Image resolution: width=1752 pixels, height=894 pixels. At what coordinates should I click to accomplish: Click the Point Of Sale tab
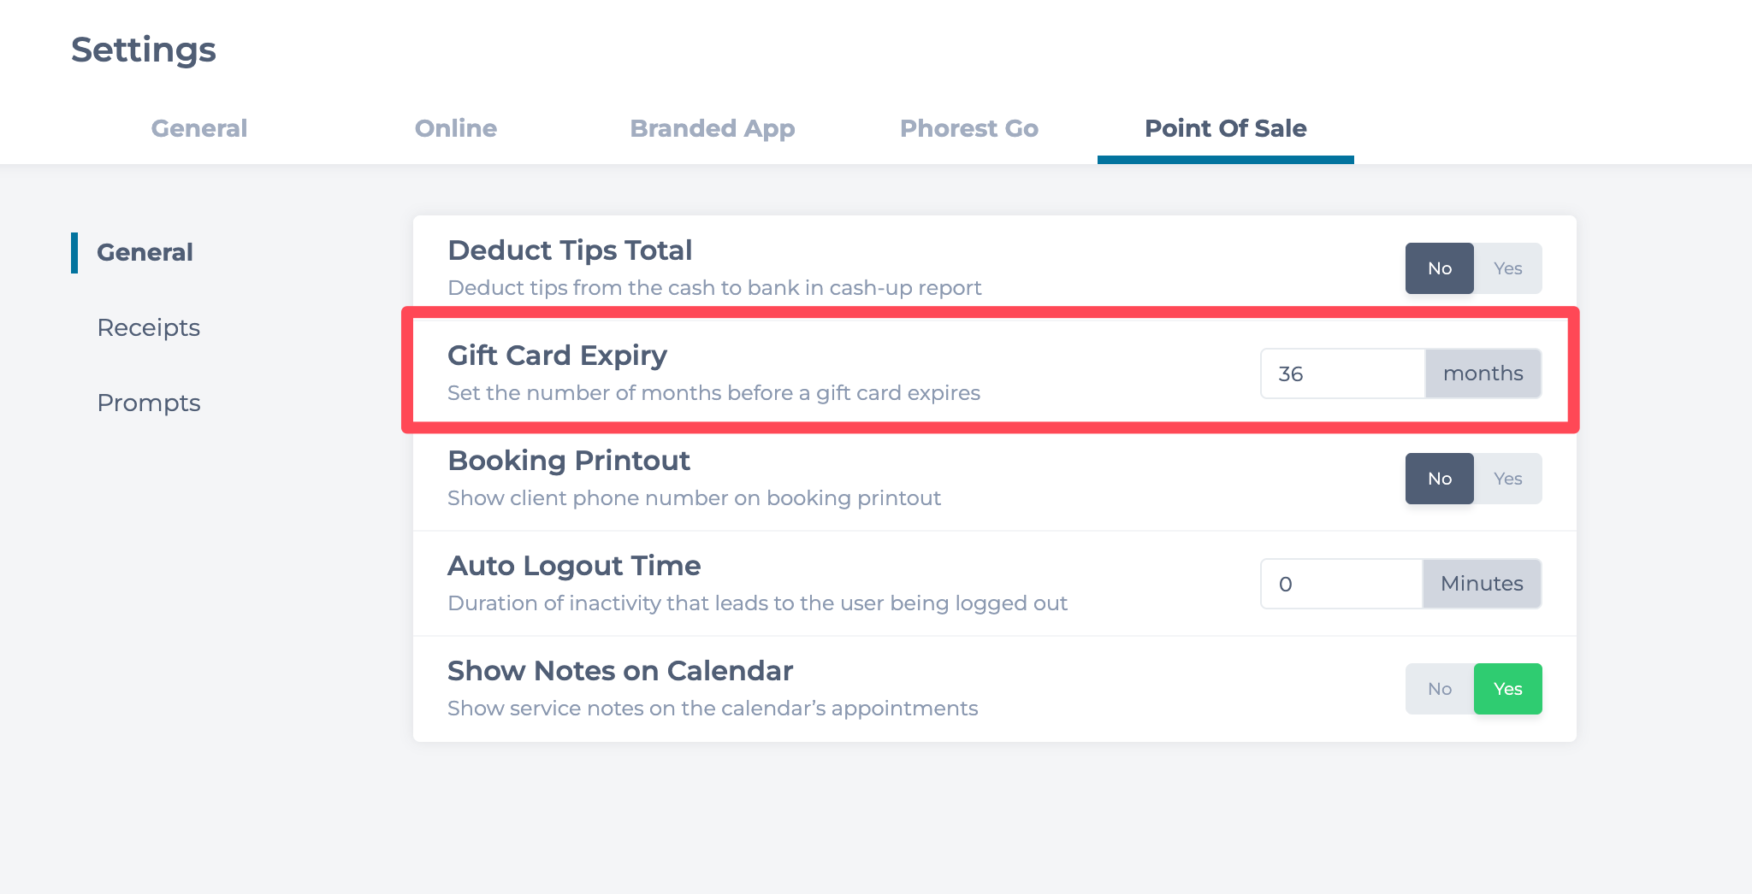point(1225,128)
